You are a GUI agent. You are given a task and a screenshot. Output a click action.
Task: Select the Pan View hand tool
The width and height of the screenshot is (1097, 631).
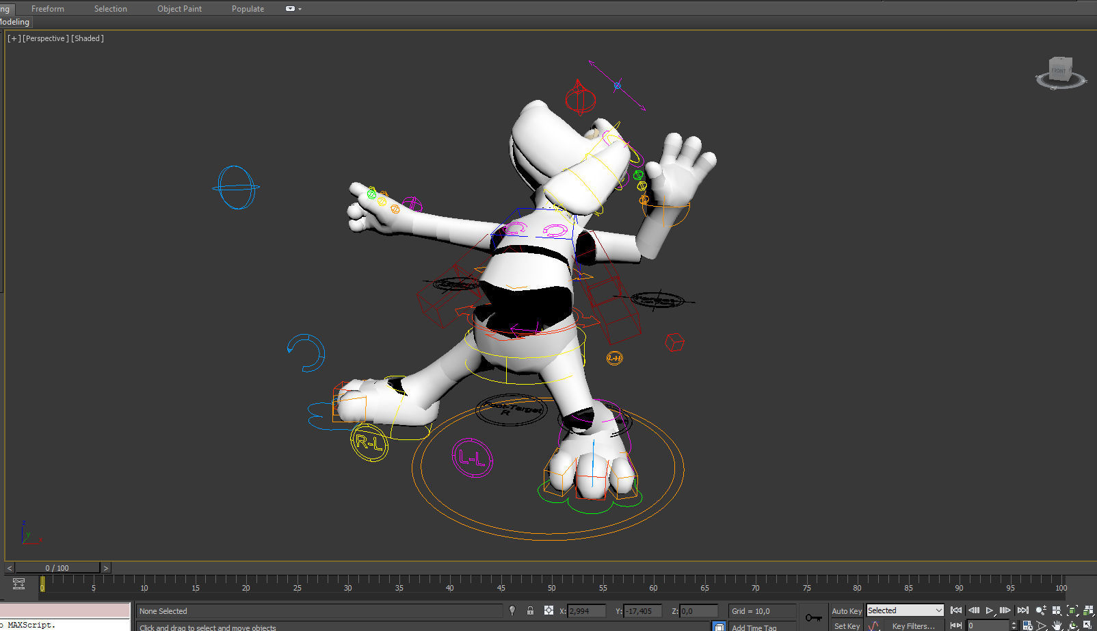point(1057,626)
